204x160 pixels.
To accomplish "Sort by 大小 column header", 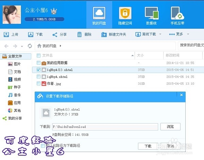I will tap(140, 55).
